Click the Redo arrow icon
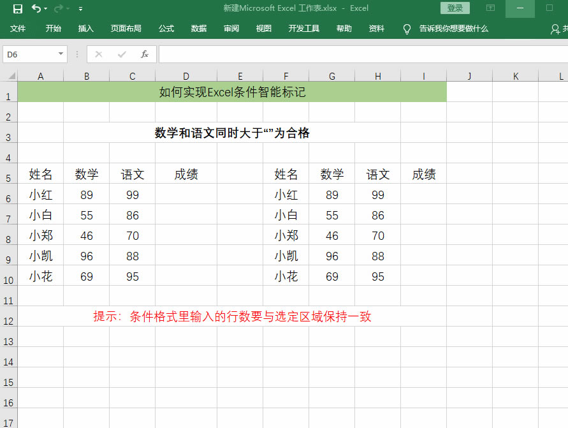 (59, 9)
